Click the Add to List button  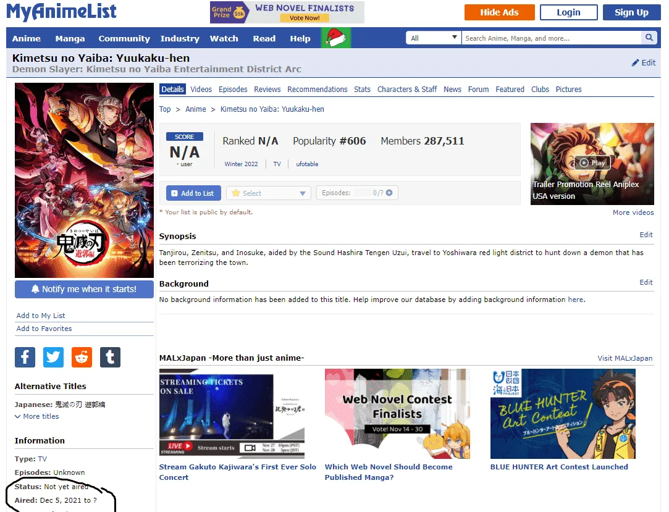click(x=193, y=193)
